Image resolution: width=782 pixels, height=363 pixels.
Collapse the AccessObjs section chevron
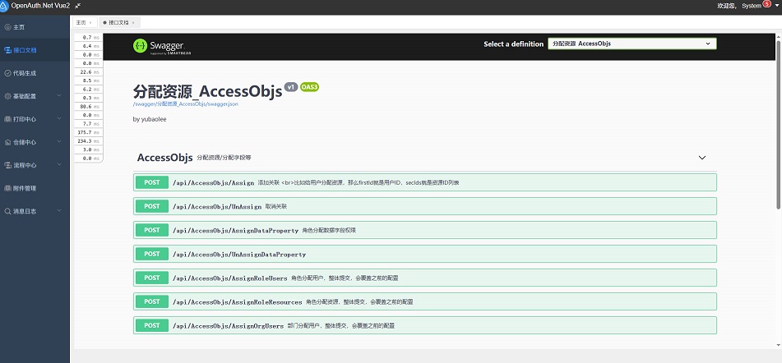(702, 157)
